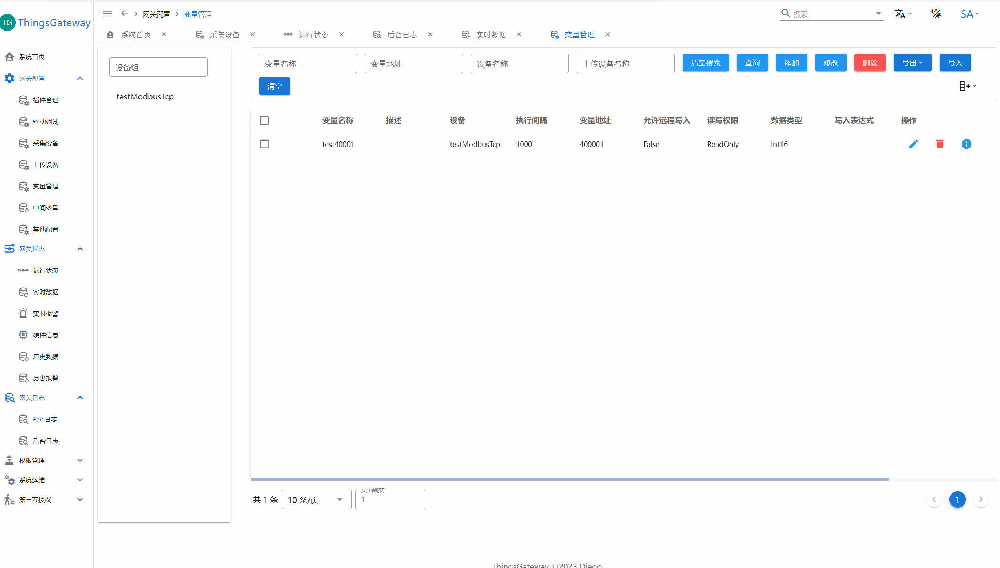Check the select-all checkbox in table header
1000x568 pixels.
pos(264,121)
